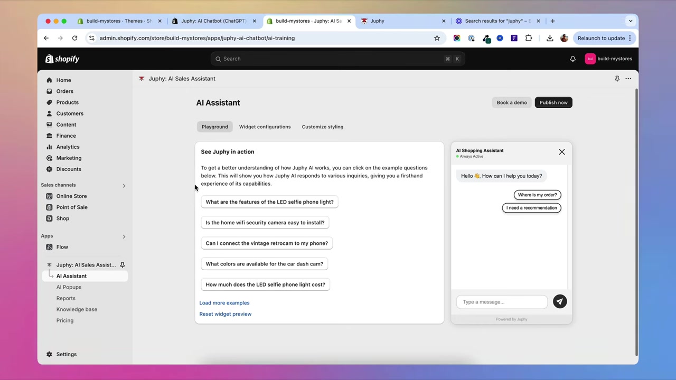Click the Shopify admin Search bar
Screen dimensions: 676x380
point(337,59)
